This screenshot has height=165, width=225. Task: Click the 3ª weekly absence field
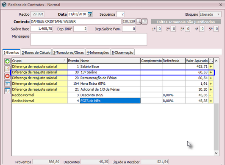[x=188, y=29]
